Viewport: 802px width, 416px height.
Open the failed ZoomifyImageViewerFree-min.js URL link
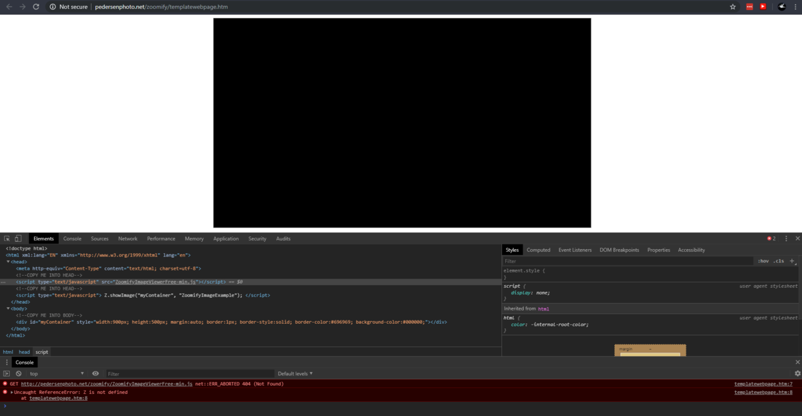pos(107,384)
